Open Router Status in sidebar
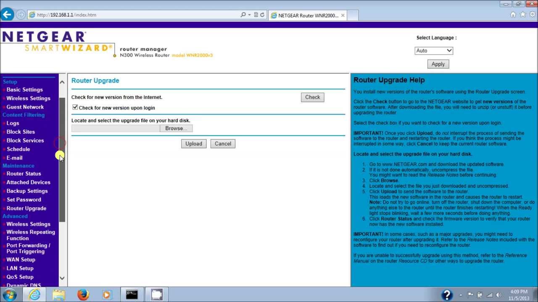 [24, 173]
